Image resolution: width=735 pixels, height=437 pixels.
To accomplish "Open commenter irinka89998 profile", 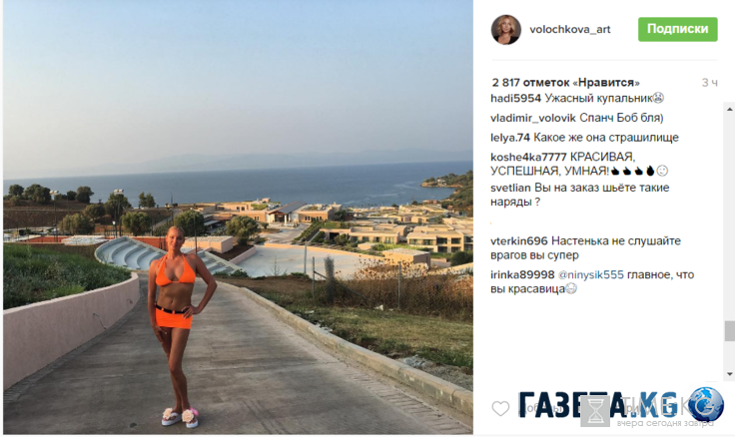I will [x=522, y=275].
